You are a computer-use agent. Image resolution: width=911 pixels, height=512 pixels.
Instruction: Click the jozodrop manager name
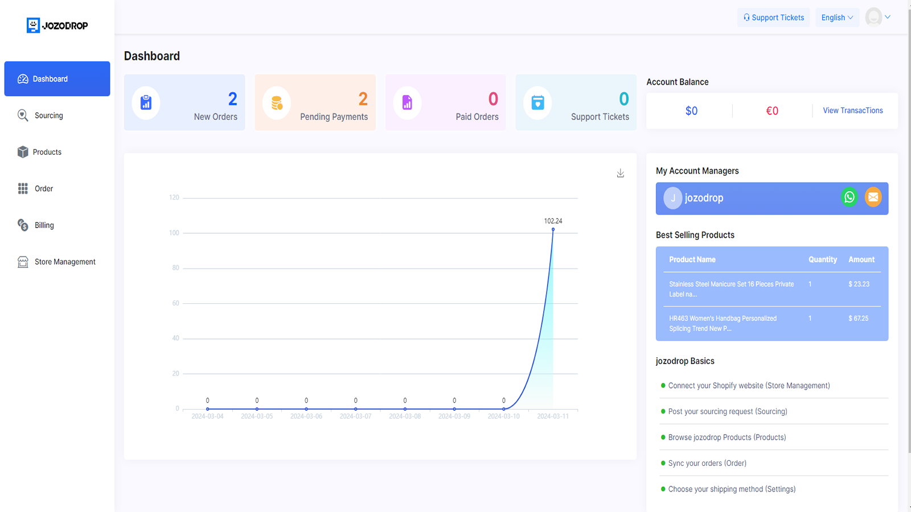click(x=704, y=198)
